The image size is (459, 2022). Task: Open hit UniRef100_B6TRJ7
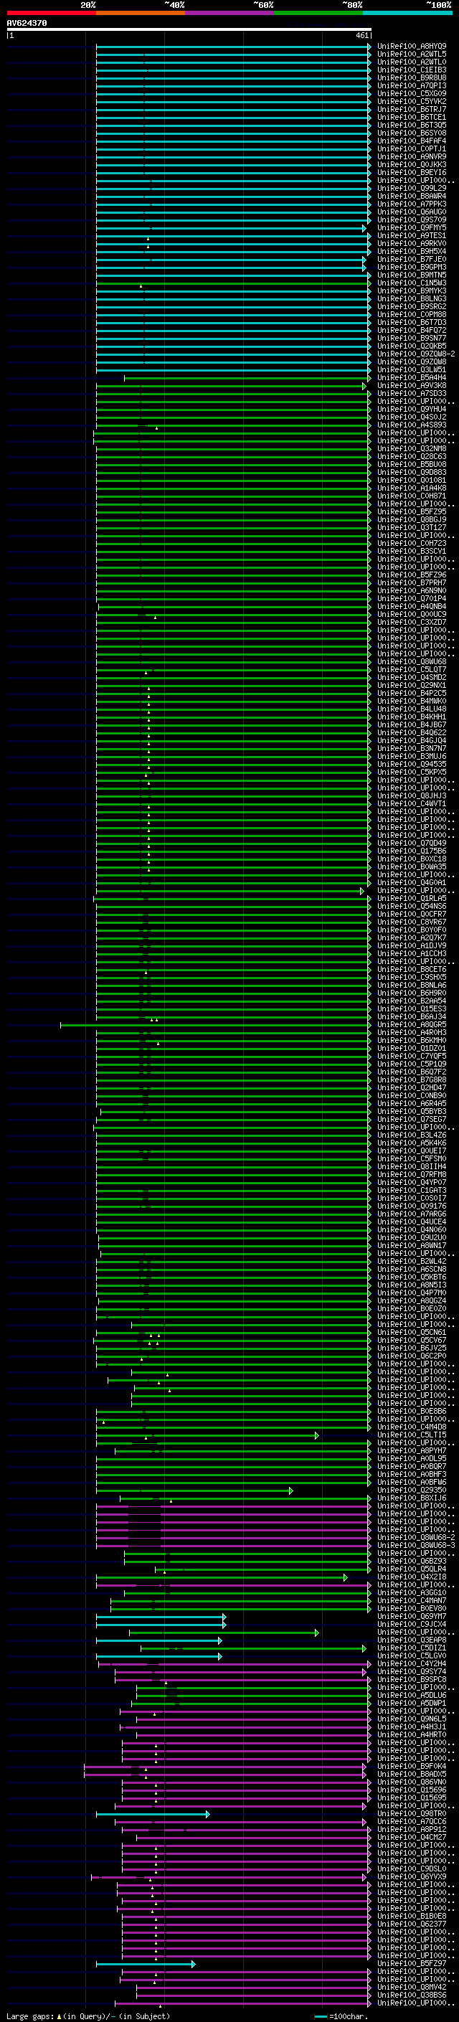[412, 109]
